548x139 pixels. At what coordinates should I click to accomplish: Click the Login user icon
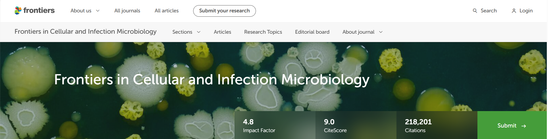[514, 11]
